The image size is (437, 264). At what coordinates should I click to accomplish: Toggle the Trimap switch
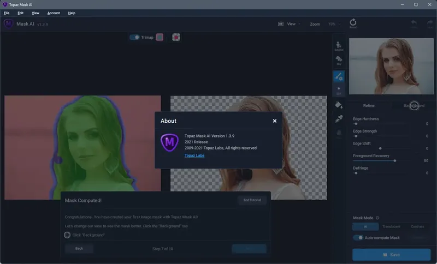point(134,37)
